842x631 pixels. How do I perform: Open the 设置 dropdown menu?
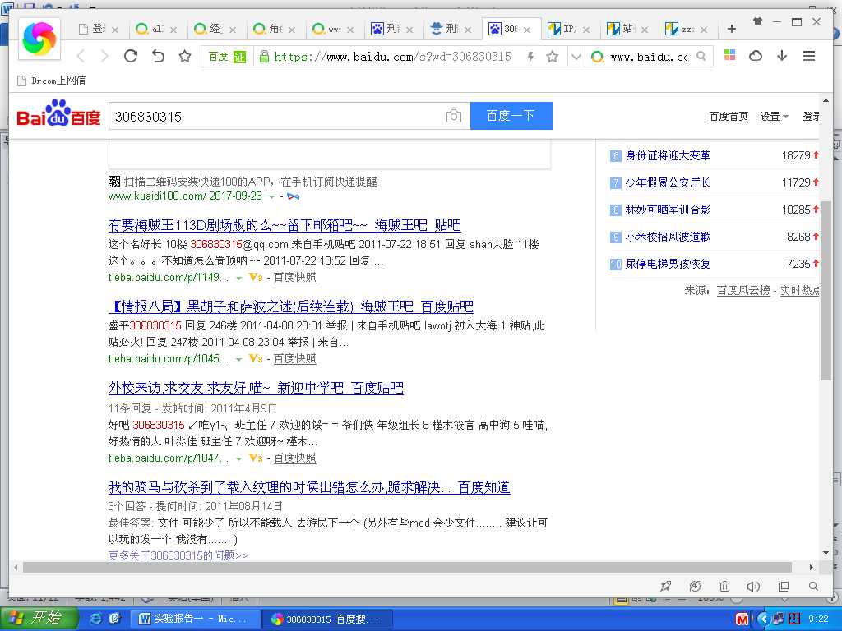pos(774,117)
